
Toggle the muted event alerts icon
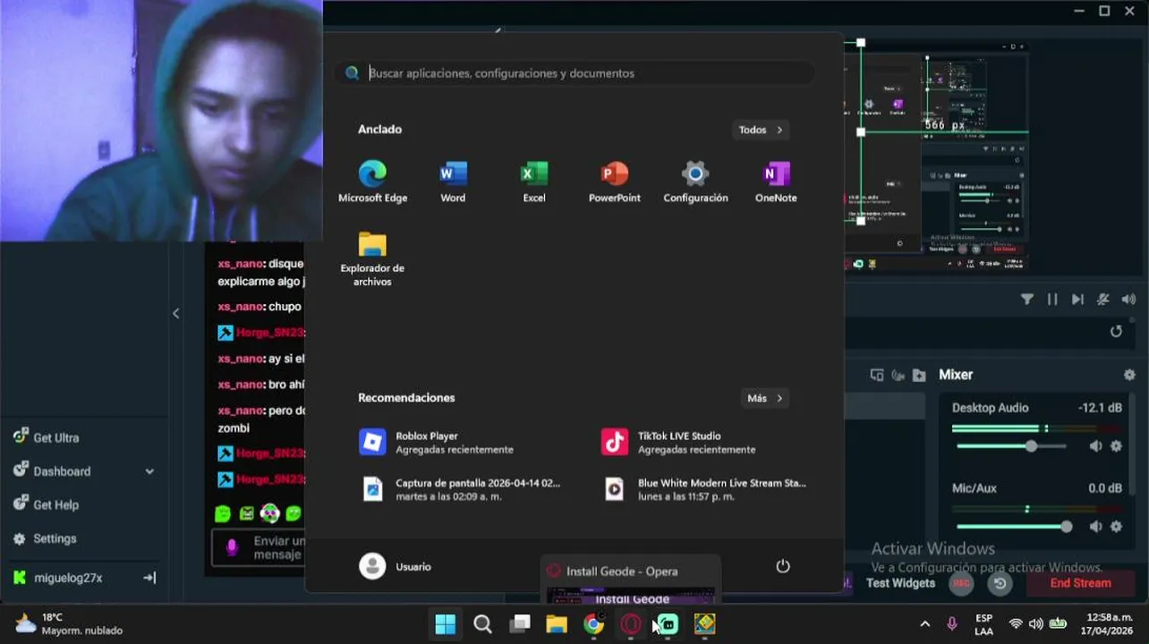[x=1103, y=300]
